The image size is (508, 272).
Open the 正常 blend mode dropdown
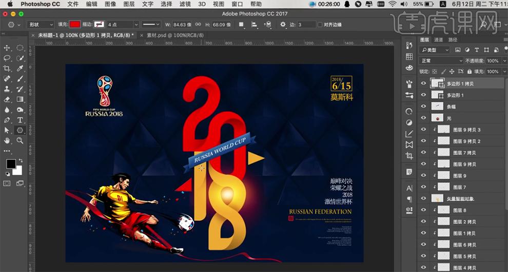(442, 61)
